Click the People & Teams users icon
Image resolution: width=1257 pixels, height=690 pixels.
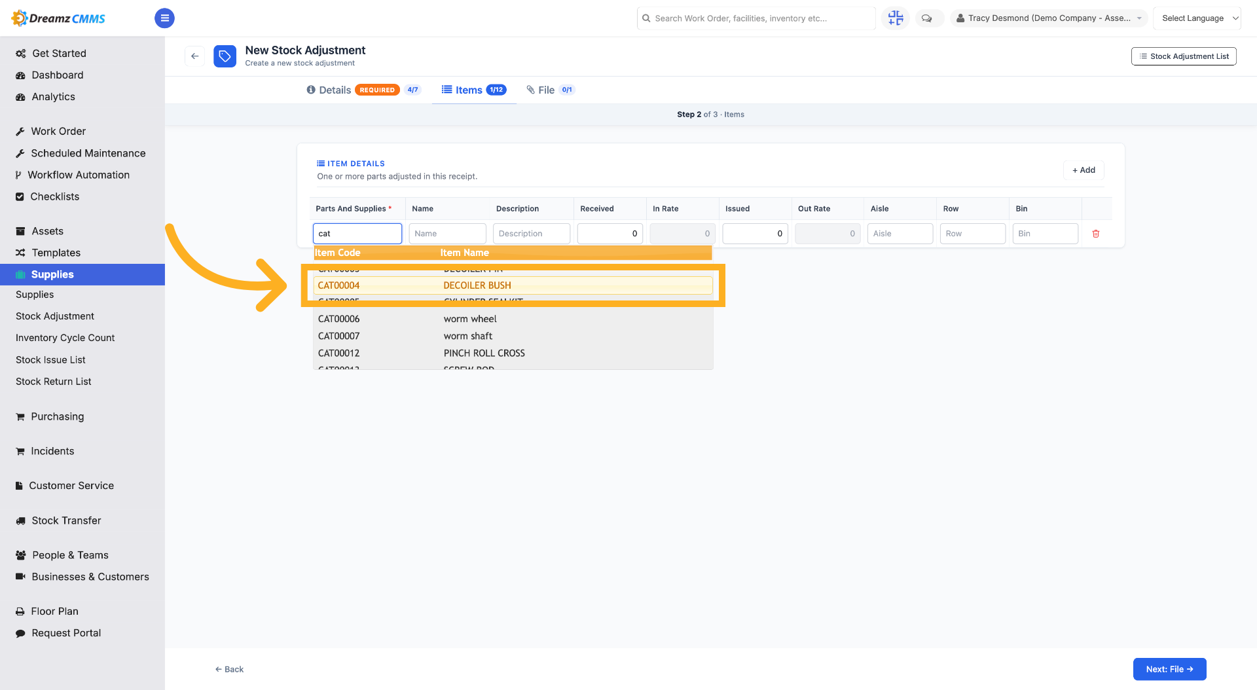20,555
